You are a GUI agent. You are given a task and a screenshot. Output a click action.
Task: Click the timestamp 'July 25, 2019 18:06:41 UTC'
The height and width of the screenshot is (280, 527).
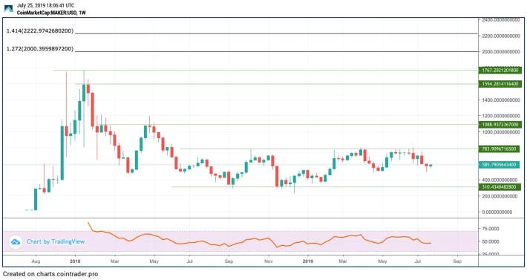click(46, 6)
